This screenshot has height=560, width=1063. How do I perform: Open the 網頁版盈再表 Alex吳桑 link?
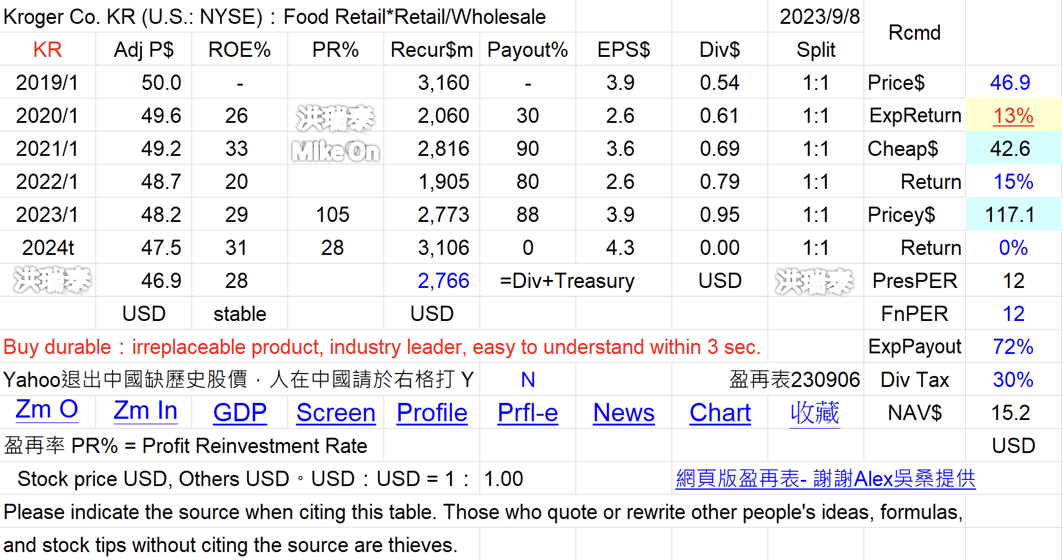tap(826, 479)
